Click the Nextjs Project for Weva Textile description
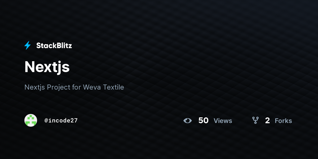 click(x=74, y=87)
